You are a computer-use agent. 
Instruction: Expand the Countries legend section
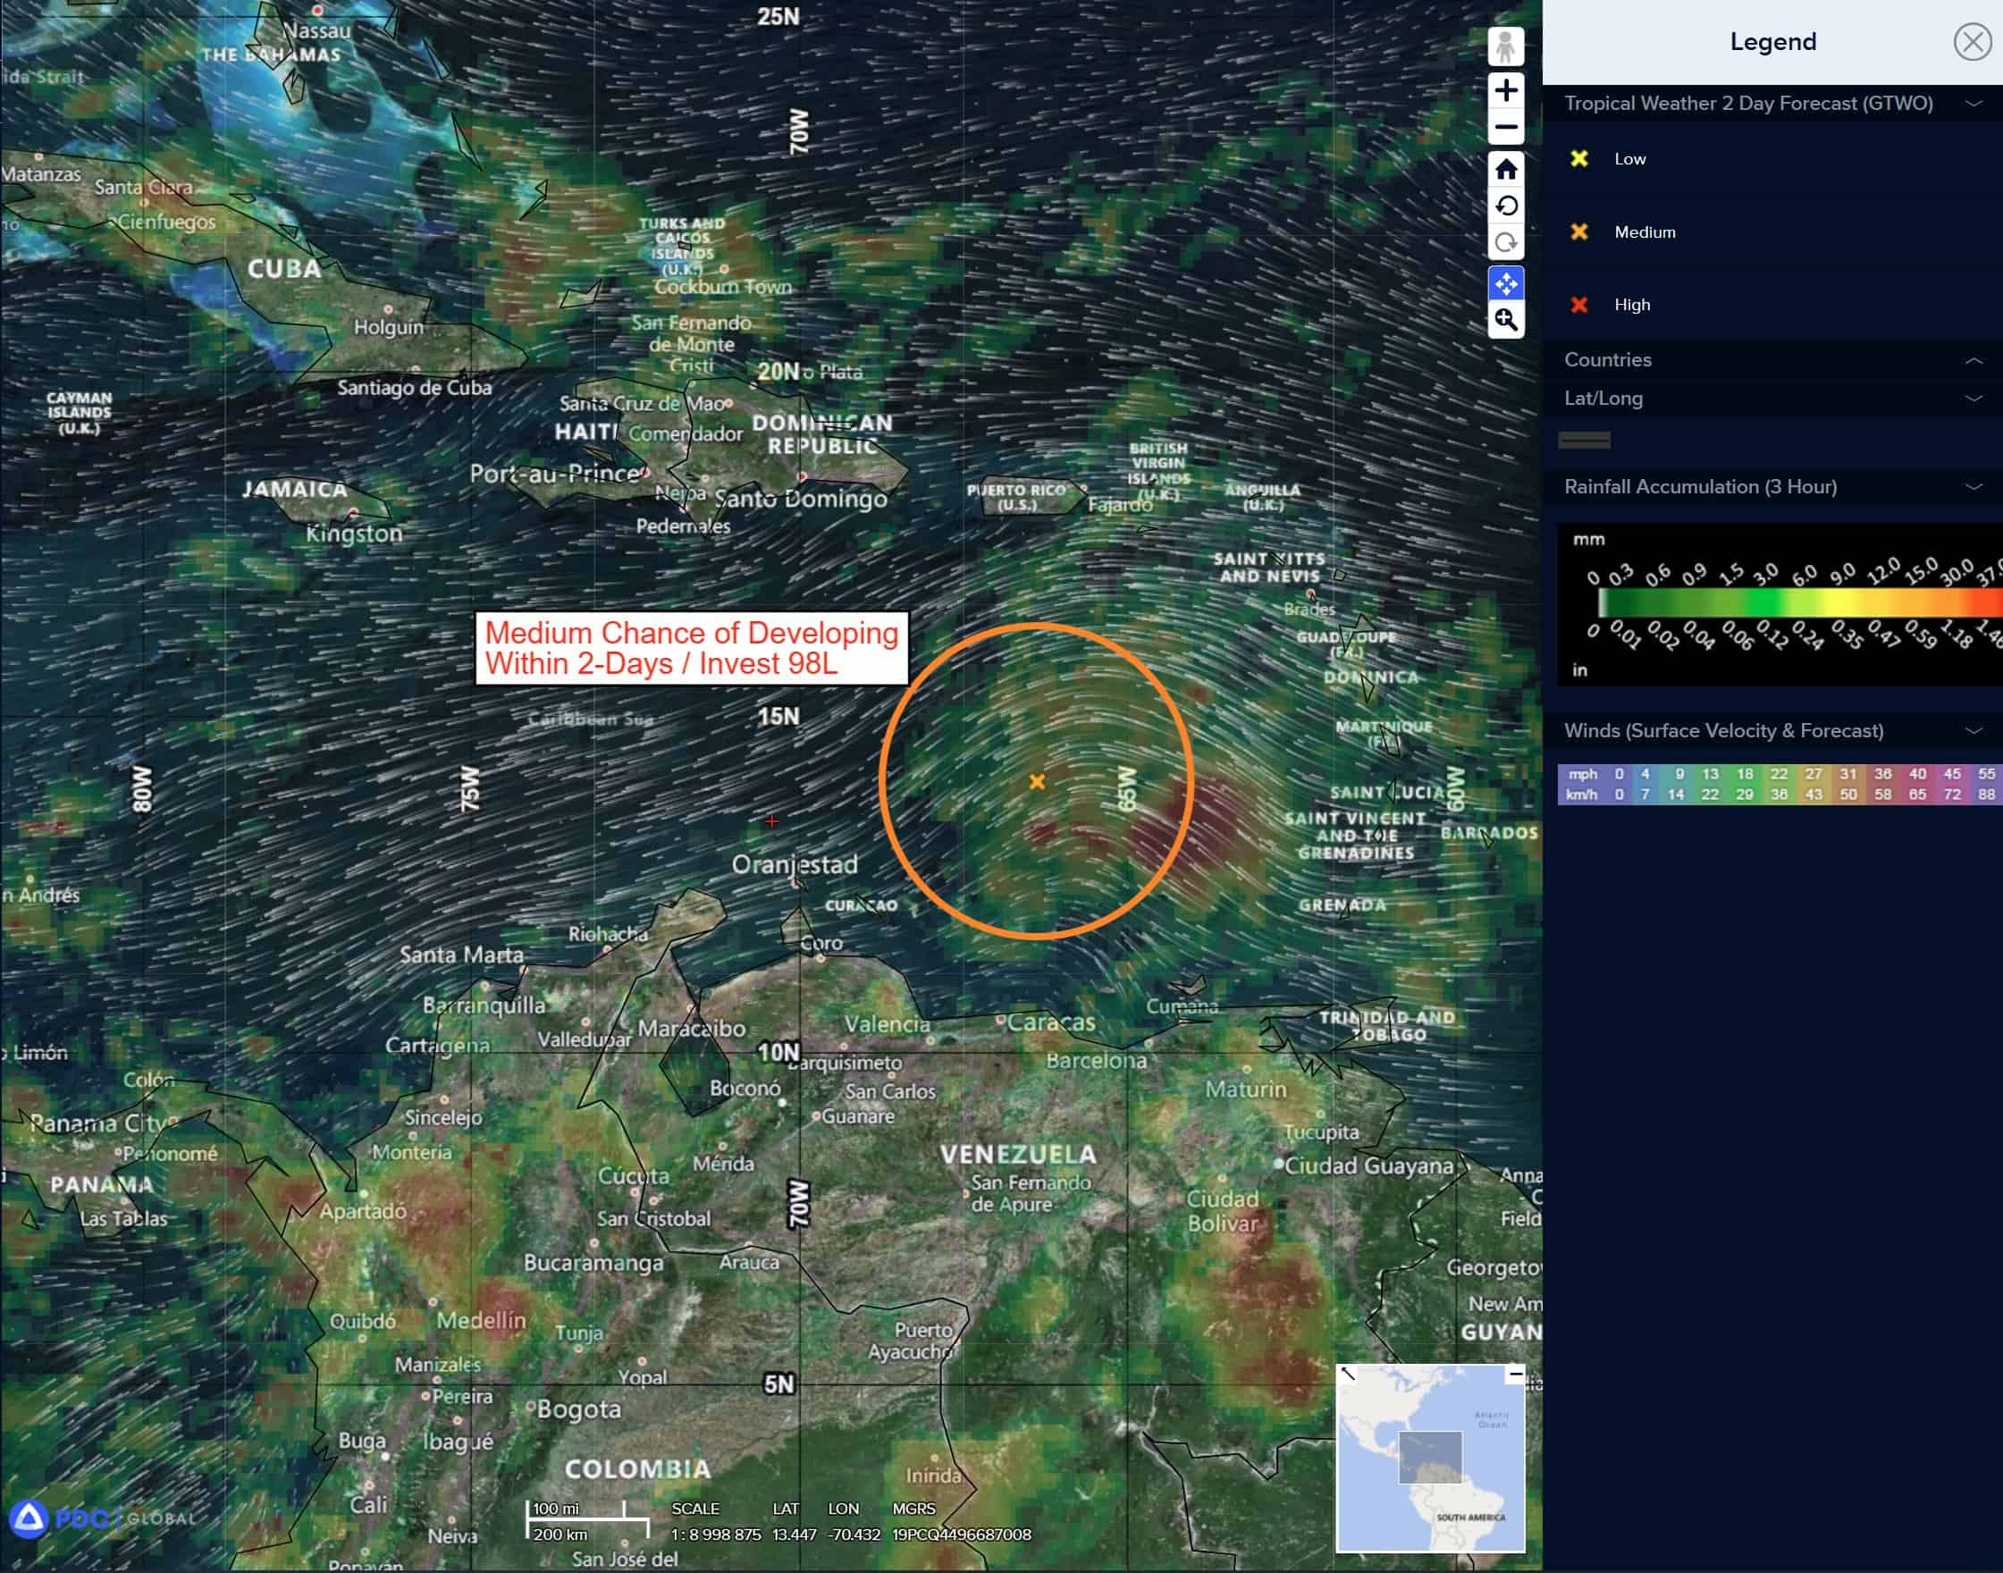click(1973, 360)
